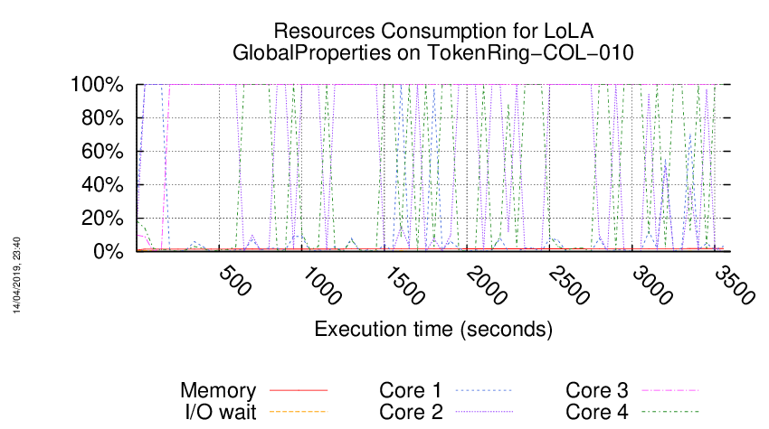Click the 20% y-axis label
769x429 pixels.
pos(102,218)
